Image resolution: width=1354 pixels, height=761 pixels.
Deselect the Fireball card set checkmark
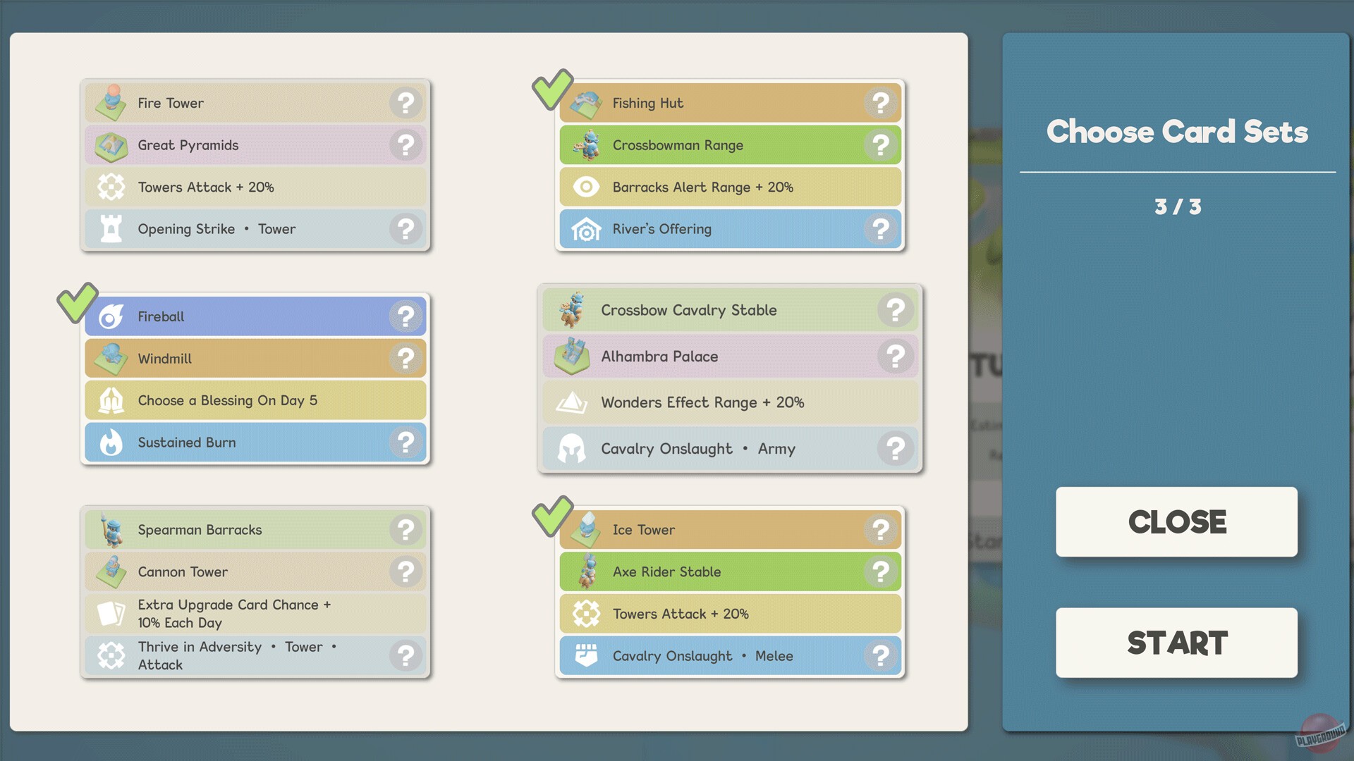tap(77, 302)
